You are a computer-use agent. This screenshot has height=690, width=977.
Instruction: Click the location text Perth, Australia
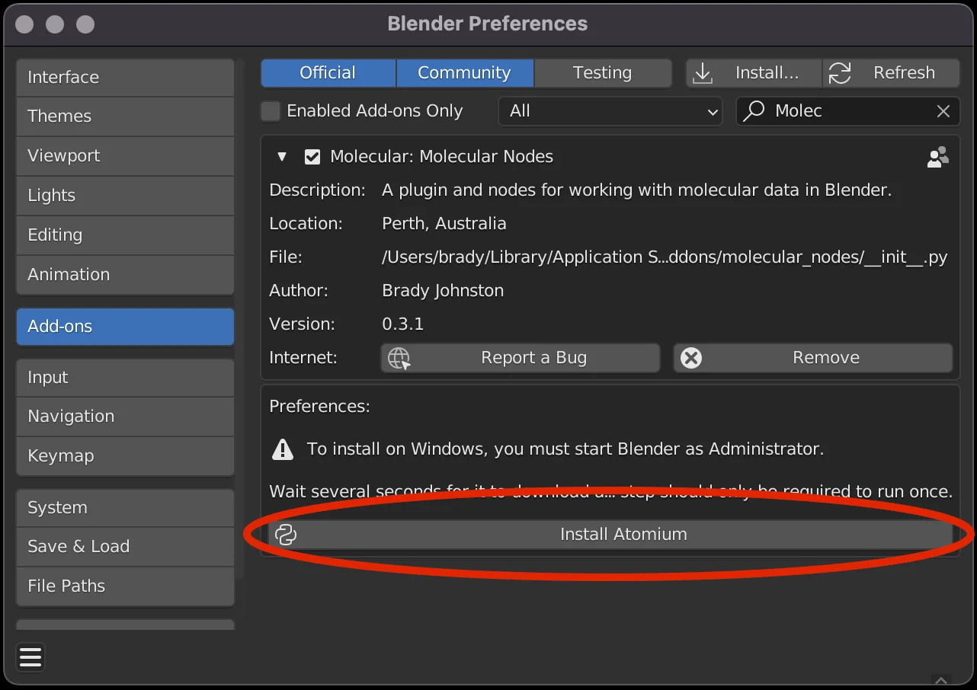(x=444, y=224)
